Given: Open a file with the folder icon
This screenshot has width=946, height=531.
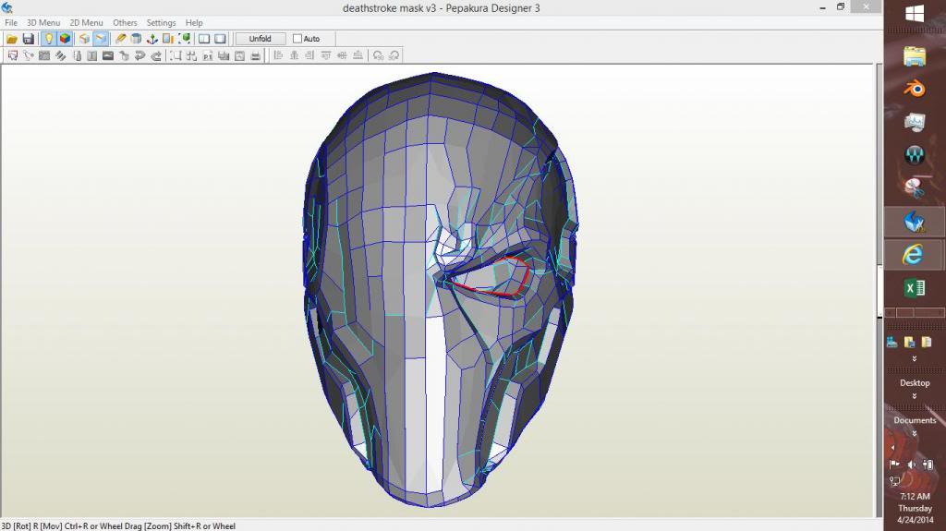Looking at the screenshot, I should click(11, 39).
